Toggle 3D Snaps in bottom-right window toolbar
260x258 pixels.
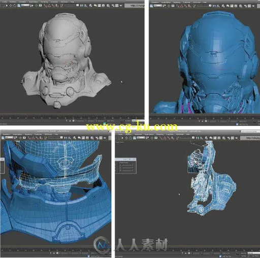tap(161, 138)
